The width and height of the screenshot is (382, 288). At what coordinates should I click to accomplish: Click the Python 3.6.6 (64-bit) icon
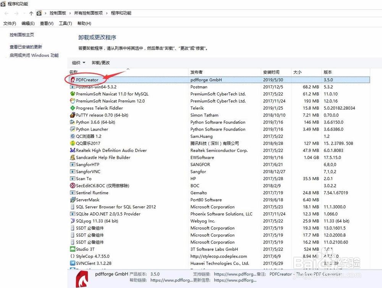click(x=73, y=122)
